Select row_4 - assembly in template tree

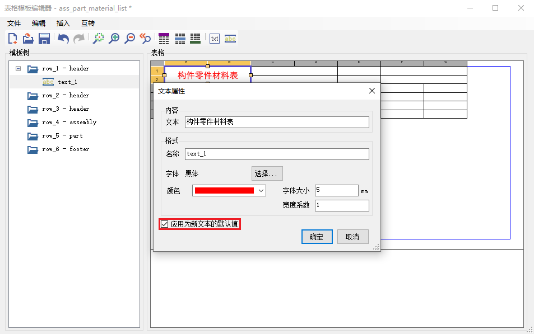tap(69, 123)
